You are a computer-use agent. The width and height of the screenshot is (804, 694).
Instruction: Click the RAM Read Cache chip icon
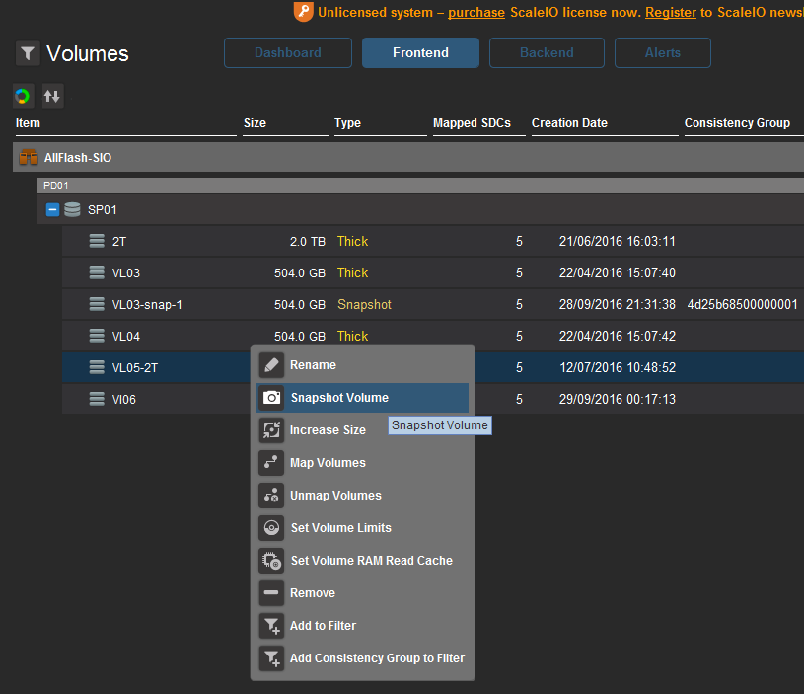pyautogui.click(x=271, y=561)
